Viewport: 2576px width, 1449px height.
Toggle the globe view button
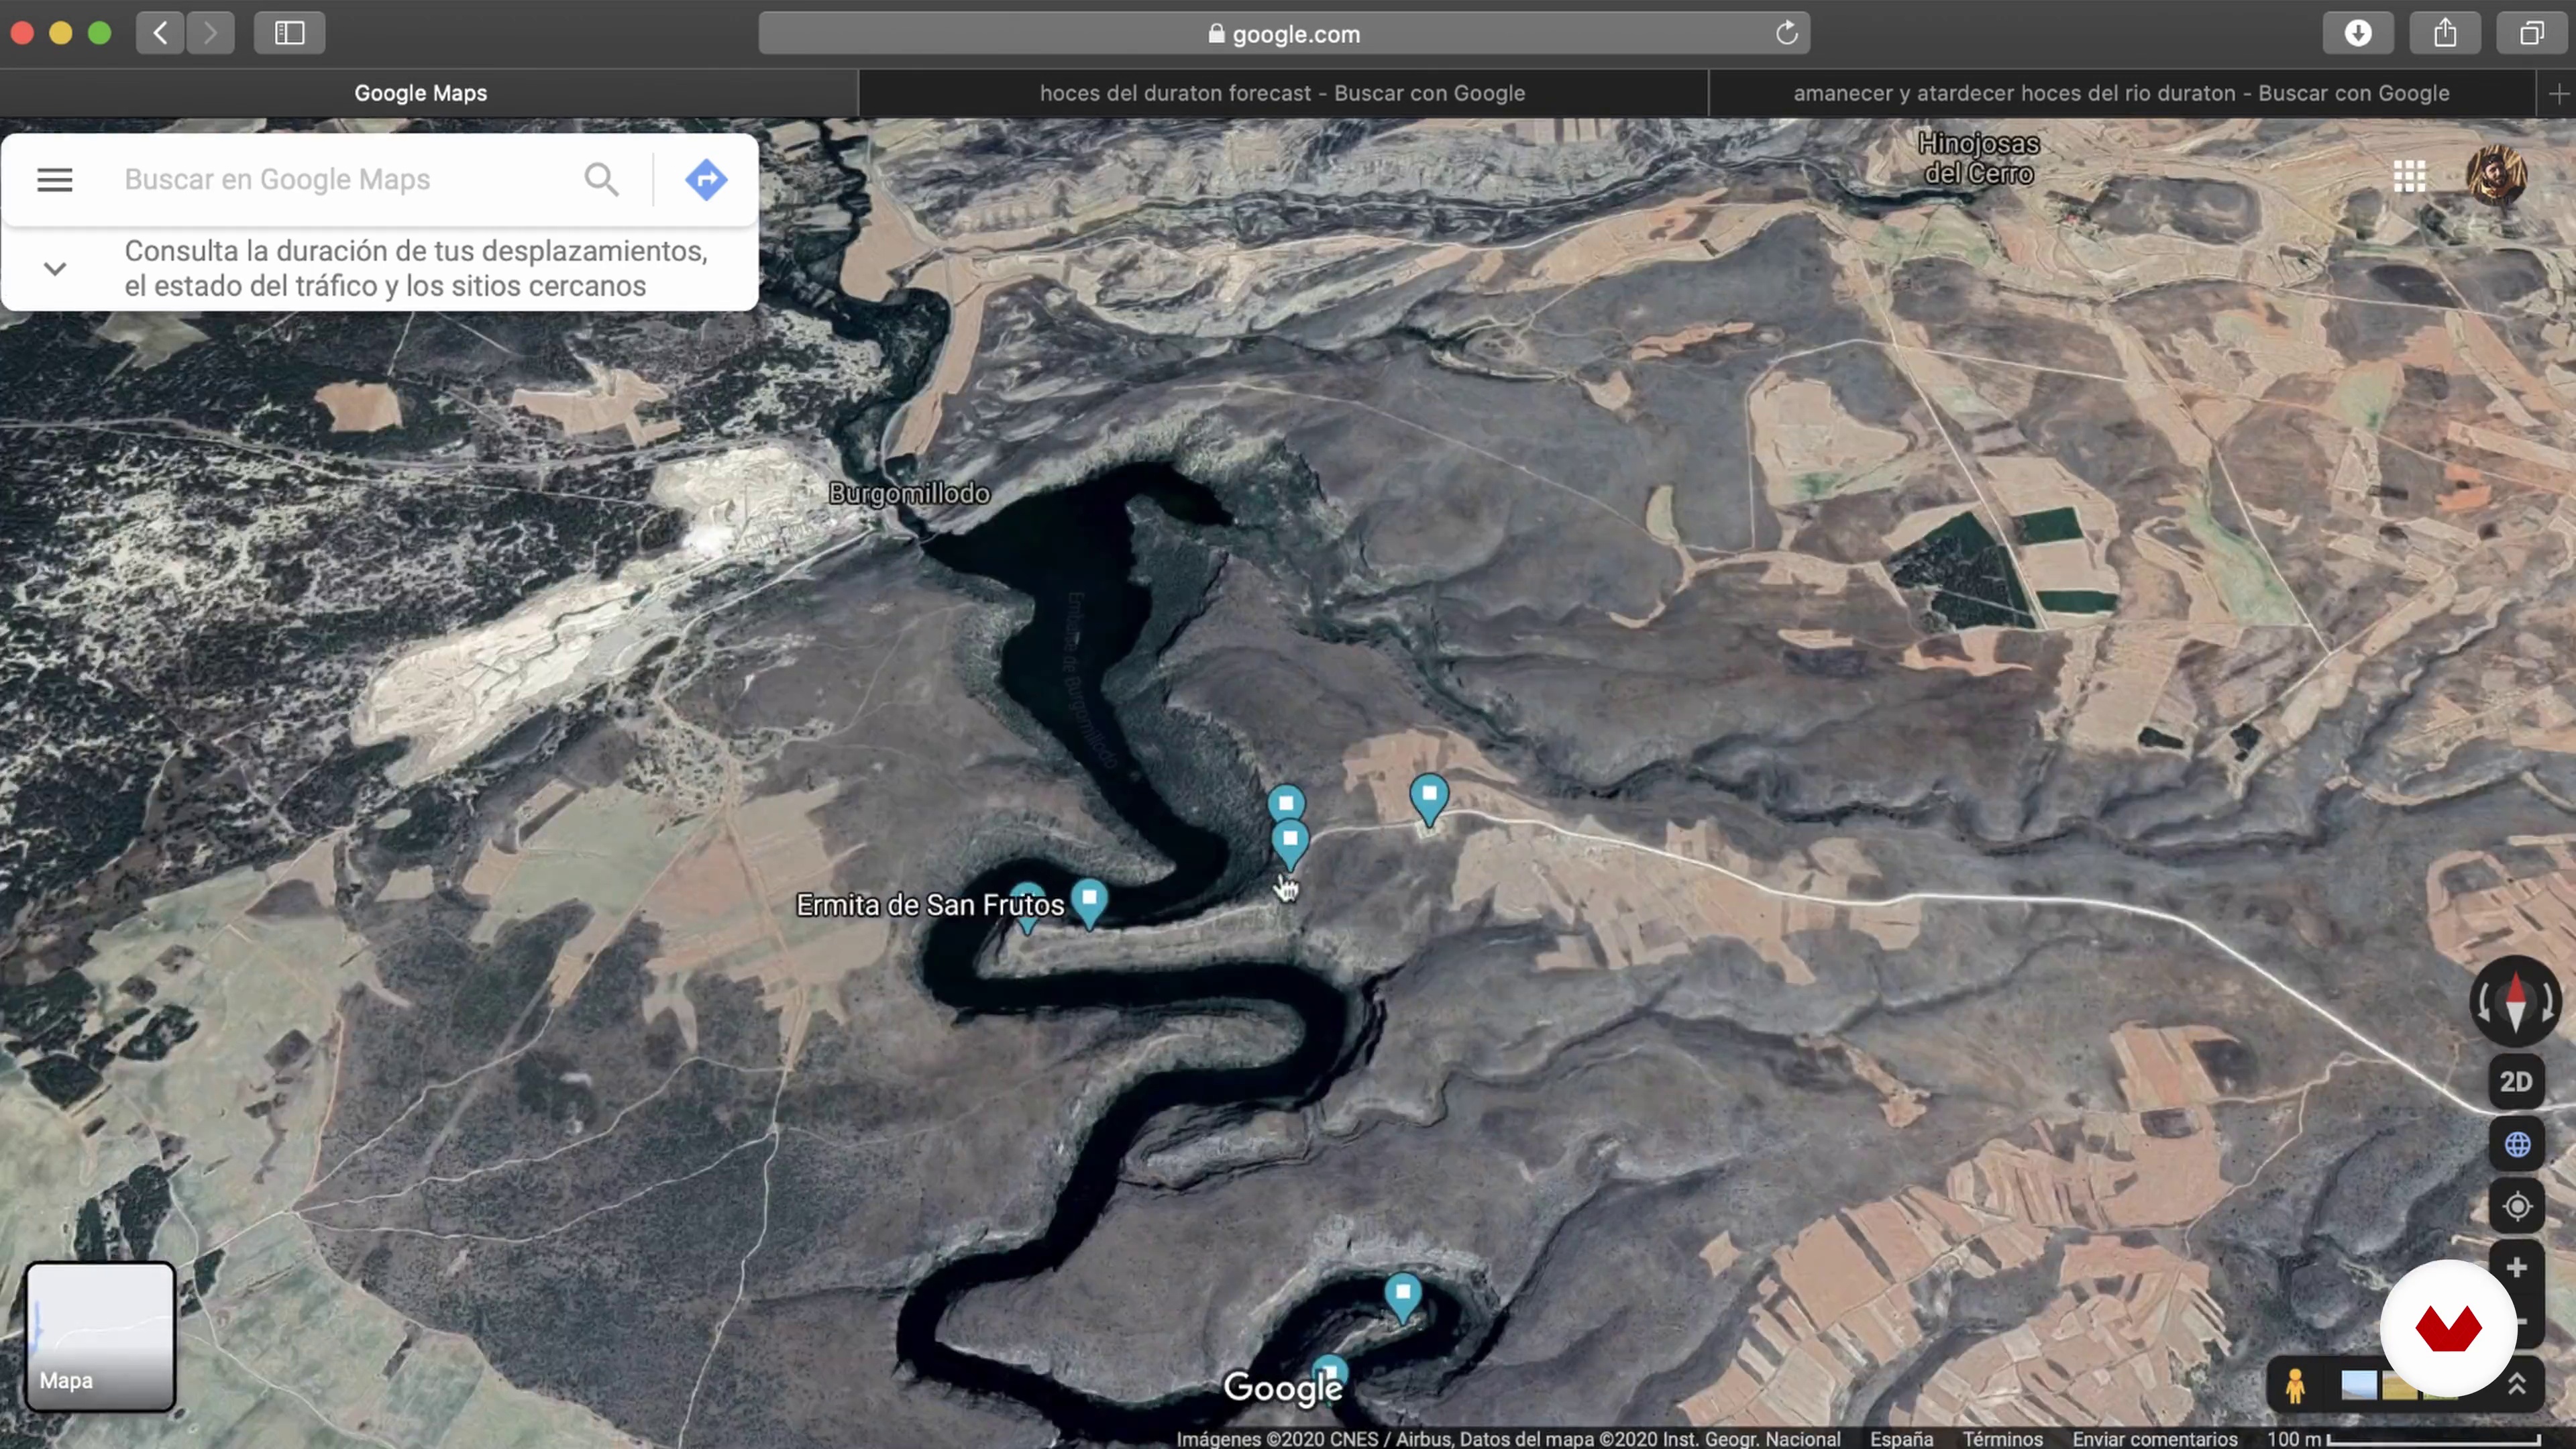point(2517,1144)
